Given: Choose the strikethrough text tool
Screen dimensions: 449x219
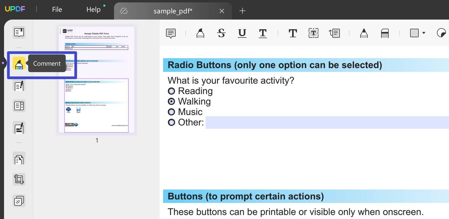Looking at the screenshot, I should [x=221, y=33].
